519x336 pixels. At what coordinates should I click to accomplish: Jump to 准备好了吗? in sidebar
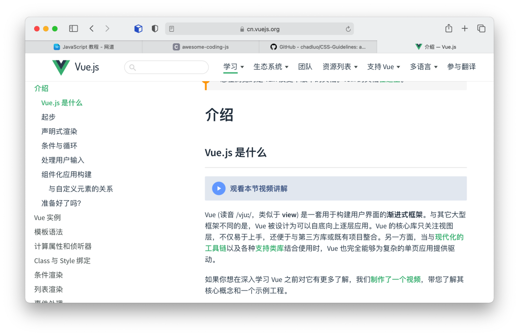(61, 203)
